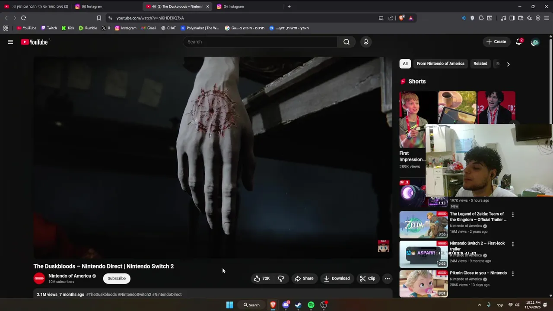Toggle the browser sidebar panel
This screenshot has width=553, height=311.
[x=512, y=18]
